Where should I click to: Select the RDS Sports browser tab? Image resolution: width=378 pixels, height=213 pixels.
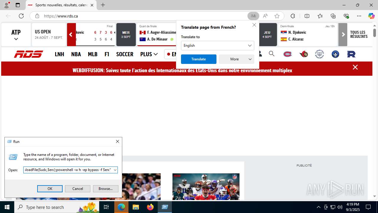click(x=61, y=5)
